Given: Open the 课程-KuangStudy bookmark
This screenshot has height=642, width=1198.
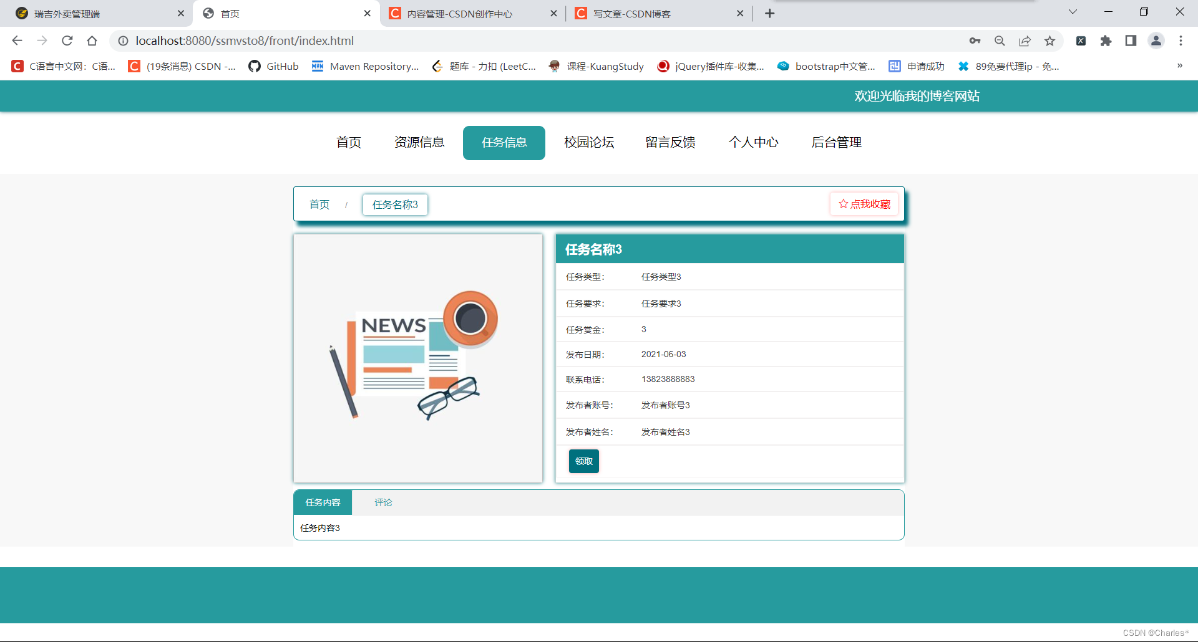Looking at the screenshot, I should tap(596, 66).
